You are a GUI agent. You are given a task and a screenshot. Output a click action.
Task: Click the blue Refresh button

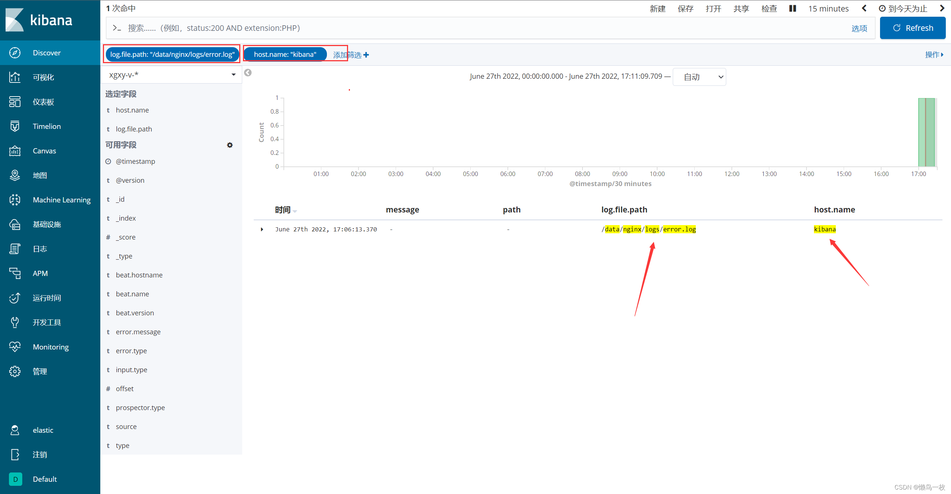912,28
